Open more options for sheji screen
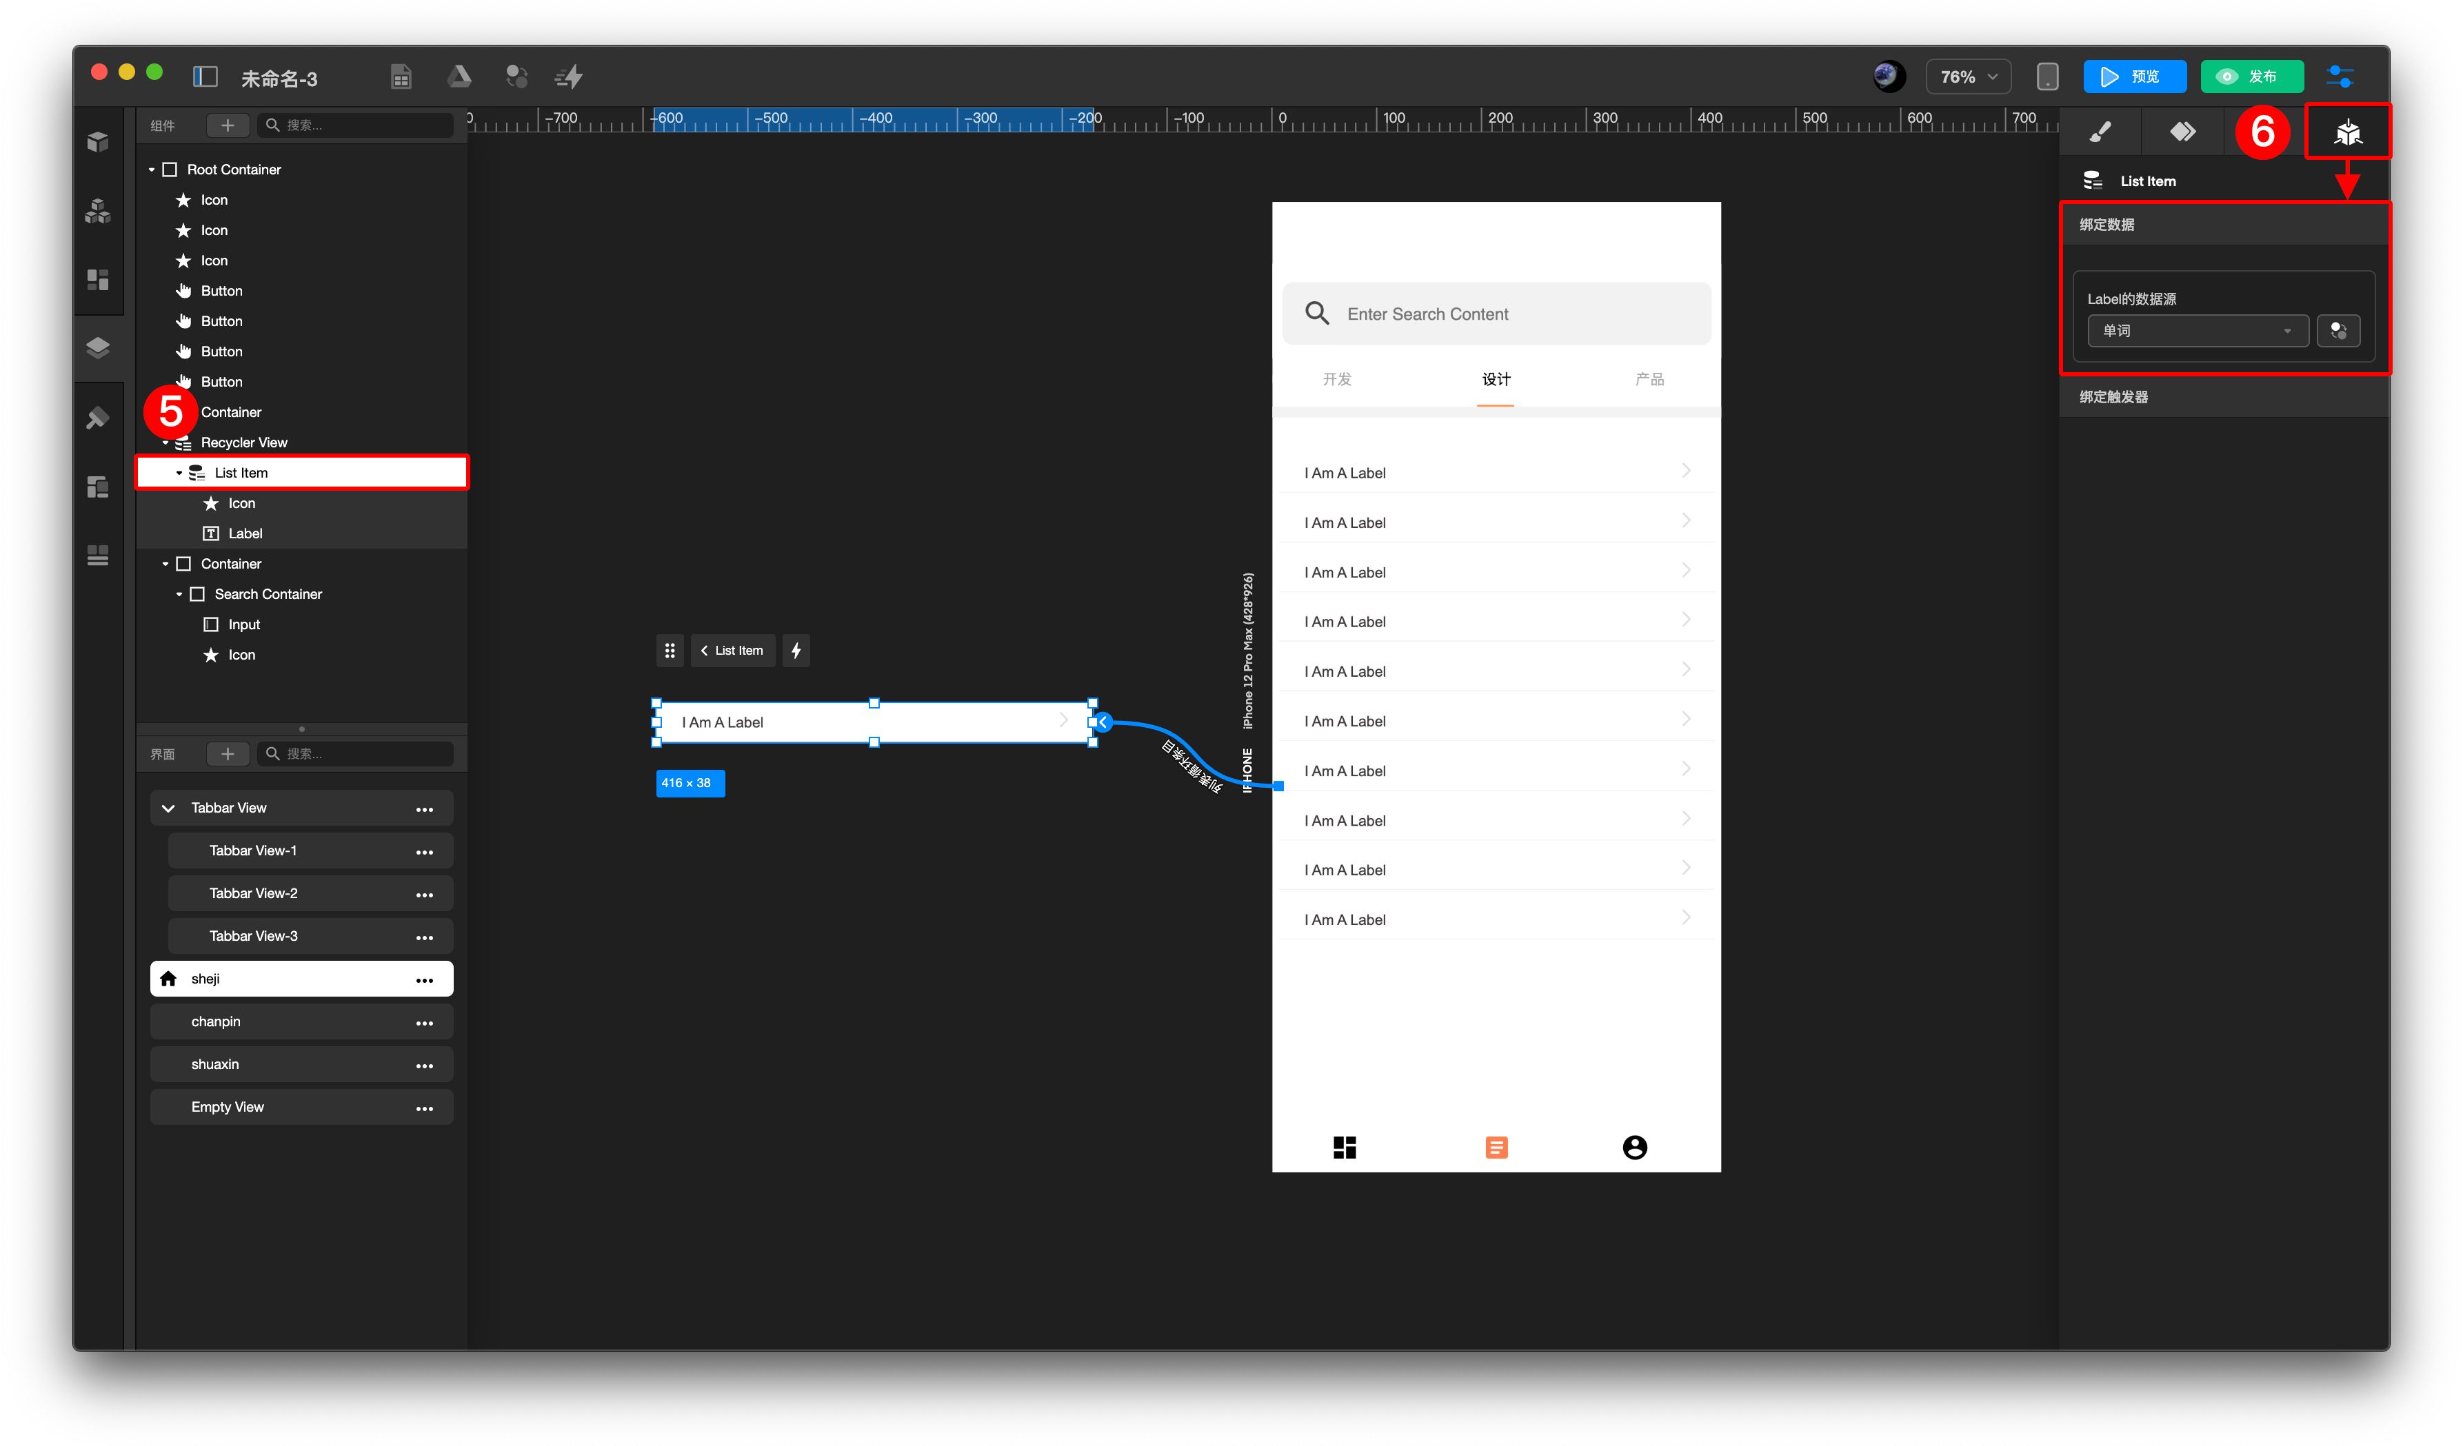The width and height of the screenshot is (2463, 1446). pos(424,980)
